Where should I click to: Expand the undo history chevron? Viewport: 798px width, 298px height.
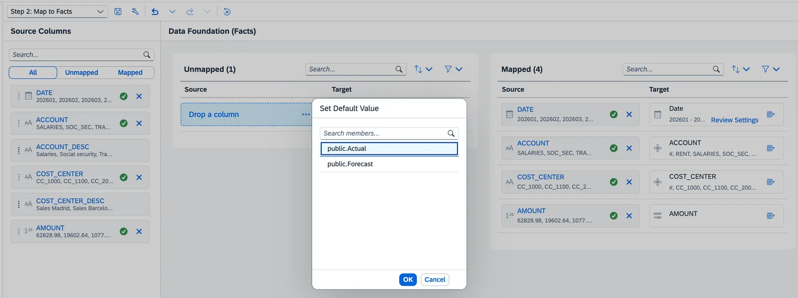tap(172, 11)
